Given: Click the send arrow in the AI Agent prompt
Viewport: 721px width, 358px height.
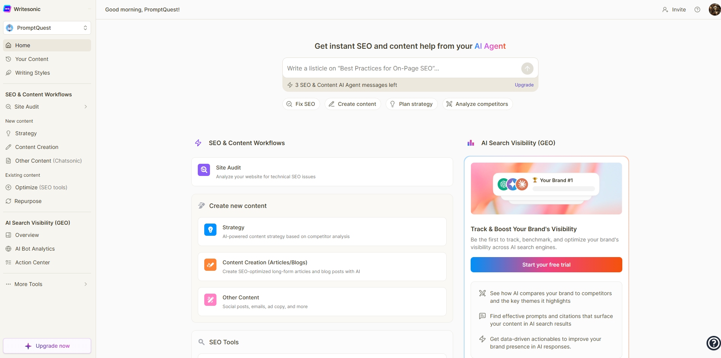Looking at the screenshot, I should tap(527, 69).
